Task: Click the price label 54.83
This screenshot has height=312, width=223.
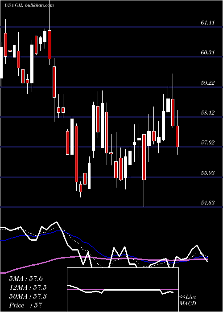Action: click(x=208, y=203)
